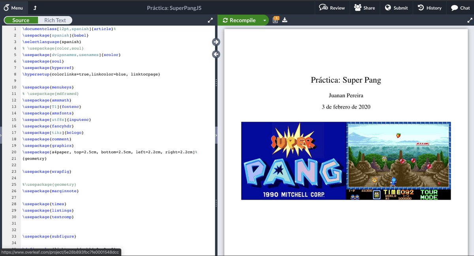Expand the editor pane to full width
474x256 pixels.
tap(210, 20)
